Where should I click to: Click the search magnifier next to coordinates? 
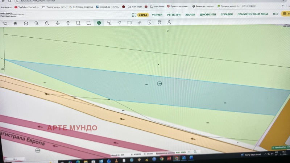tap(195, 152)
